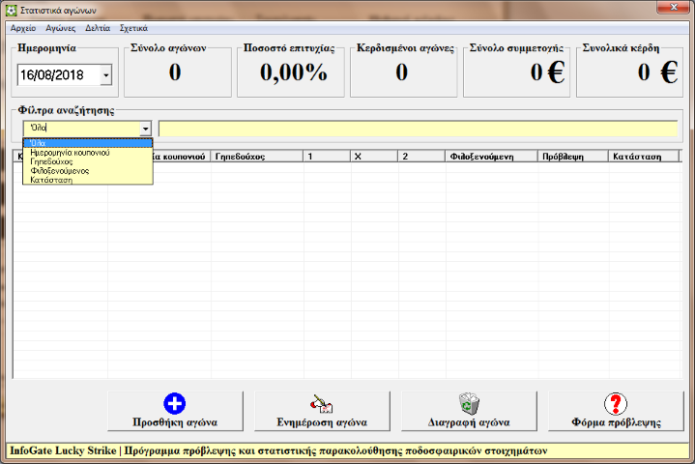Image resolution: width=695 pixels, height=464 pixels.
Task: Click the recycle bin icon for Διαγραφή αγώνα
Action: [x=468, y=404]
